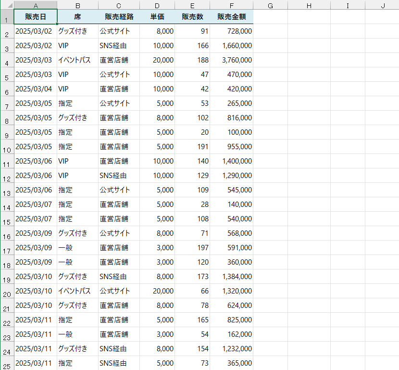
Task: Click the 販売経路 header cell
Action: 119,17
